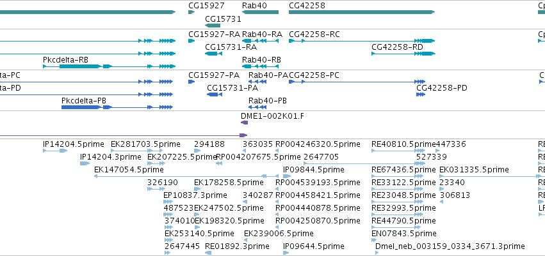Click protein CG42258-PC label

click(314, 75)
